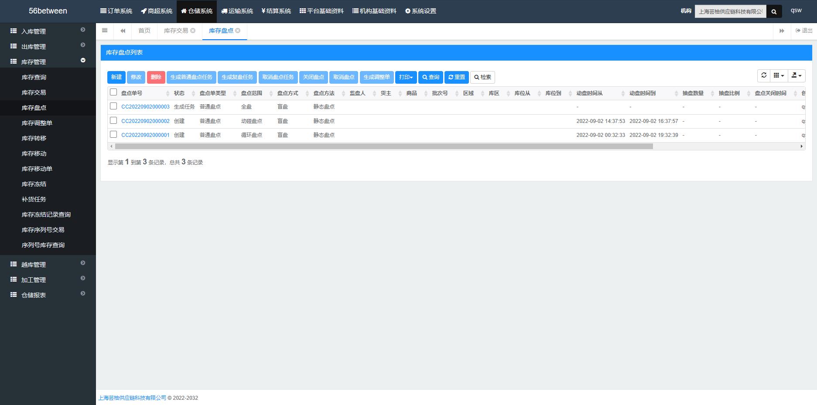Toggle the sidebar with the hamburger icon
Screen dimensions: 817x405
coord(105,31)
